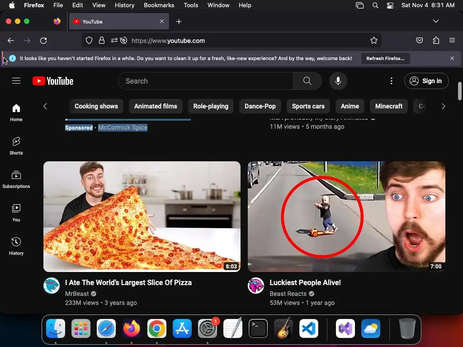Open the McCormick Spice sponsor link
Viewport: 463px width, 347px height.
123,127
